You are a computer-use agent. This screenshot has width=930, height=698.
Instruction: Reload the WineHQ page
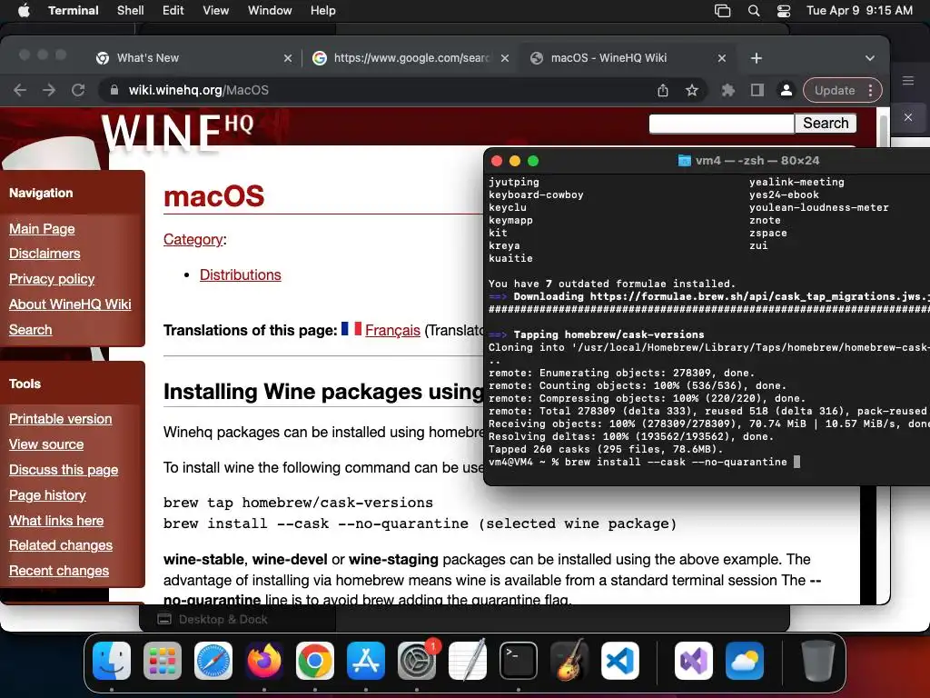click(x=78, y=90)
